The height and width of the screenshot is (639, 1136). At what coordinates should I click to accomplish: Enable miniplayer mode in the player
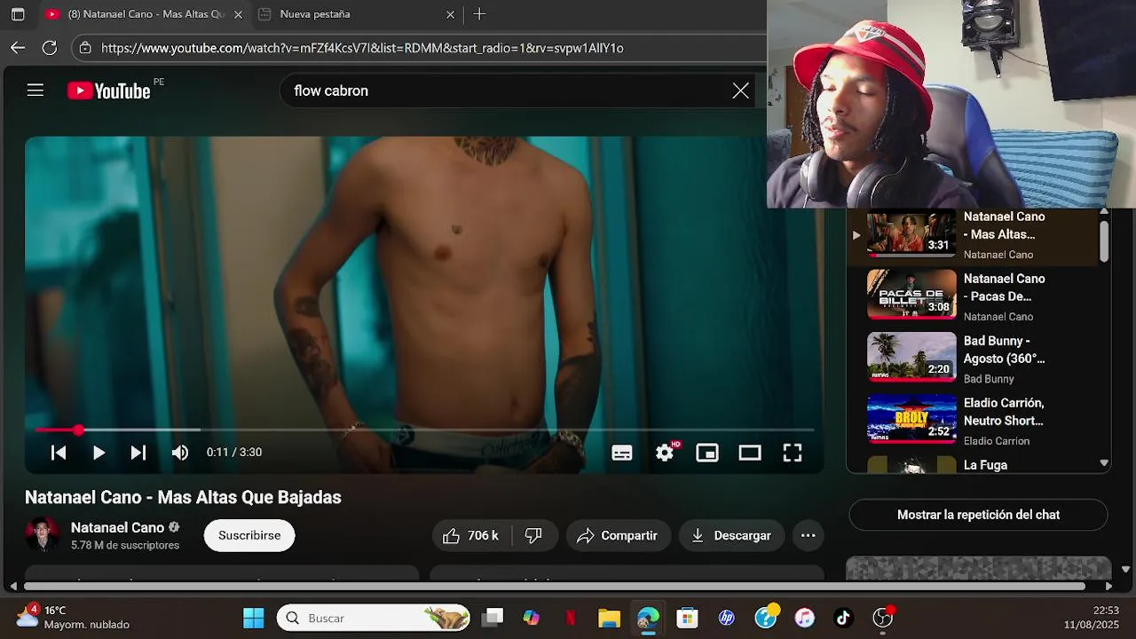coord(707,453)
